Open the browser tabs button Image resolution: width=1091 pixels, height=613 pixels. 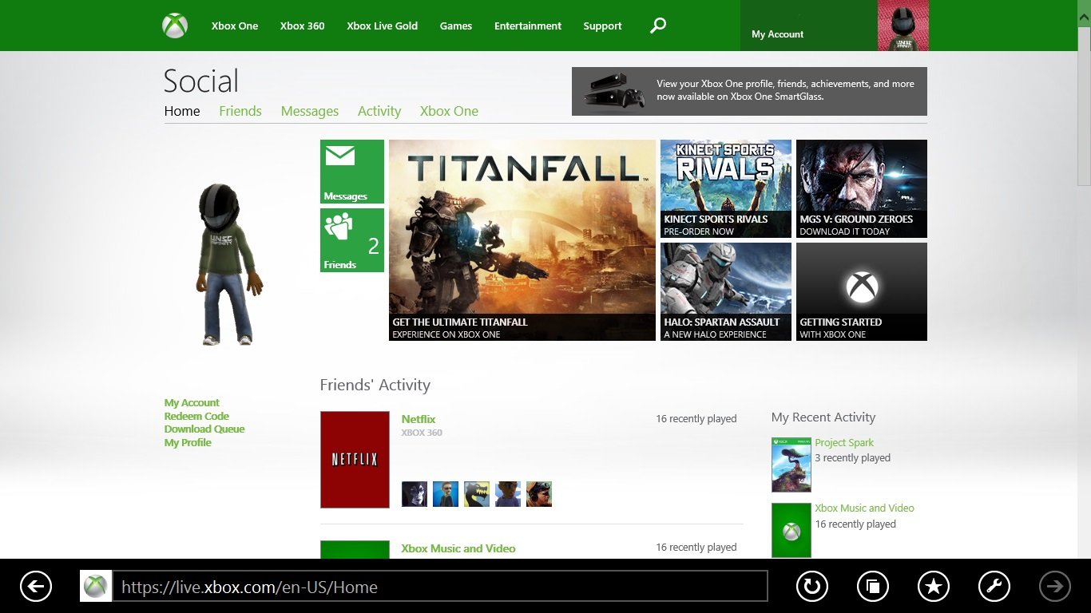point(873,587)
